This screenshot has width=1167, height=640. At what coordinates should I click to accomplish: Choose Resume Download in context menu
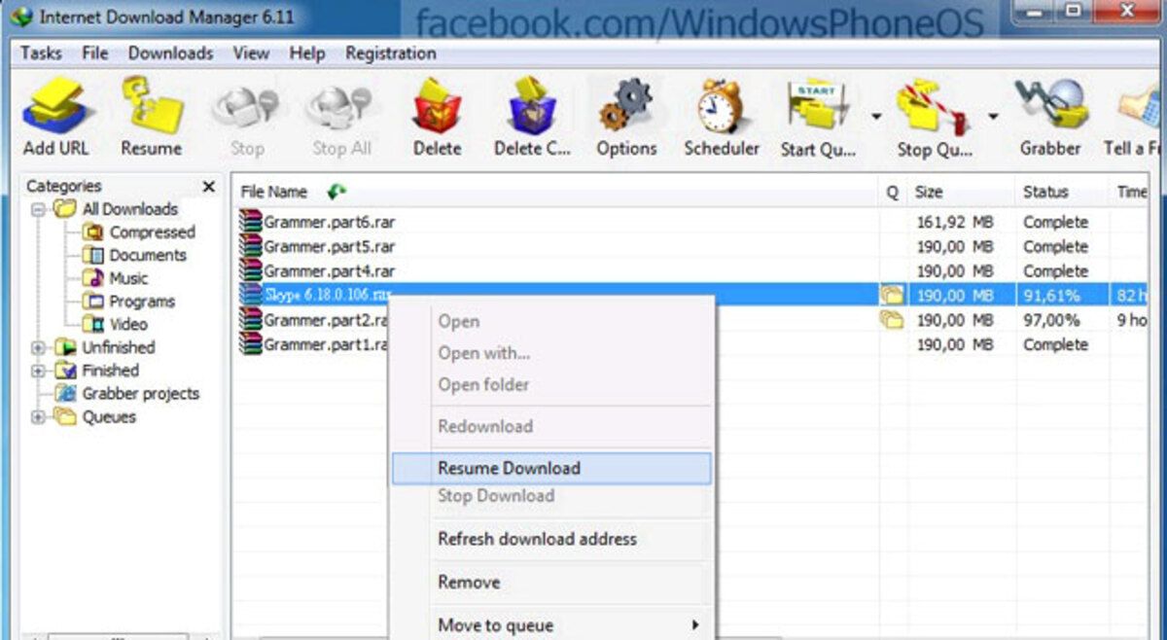point(551,468)
